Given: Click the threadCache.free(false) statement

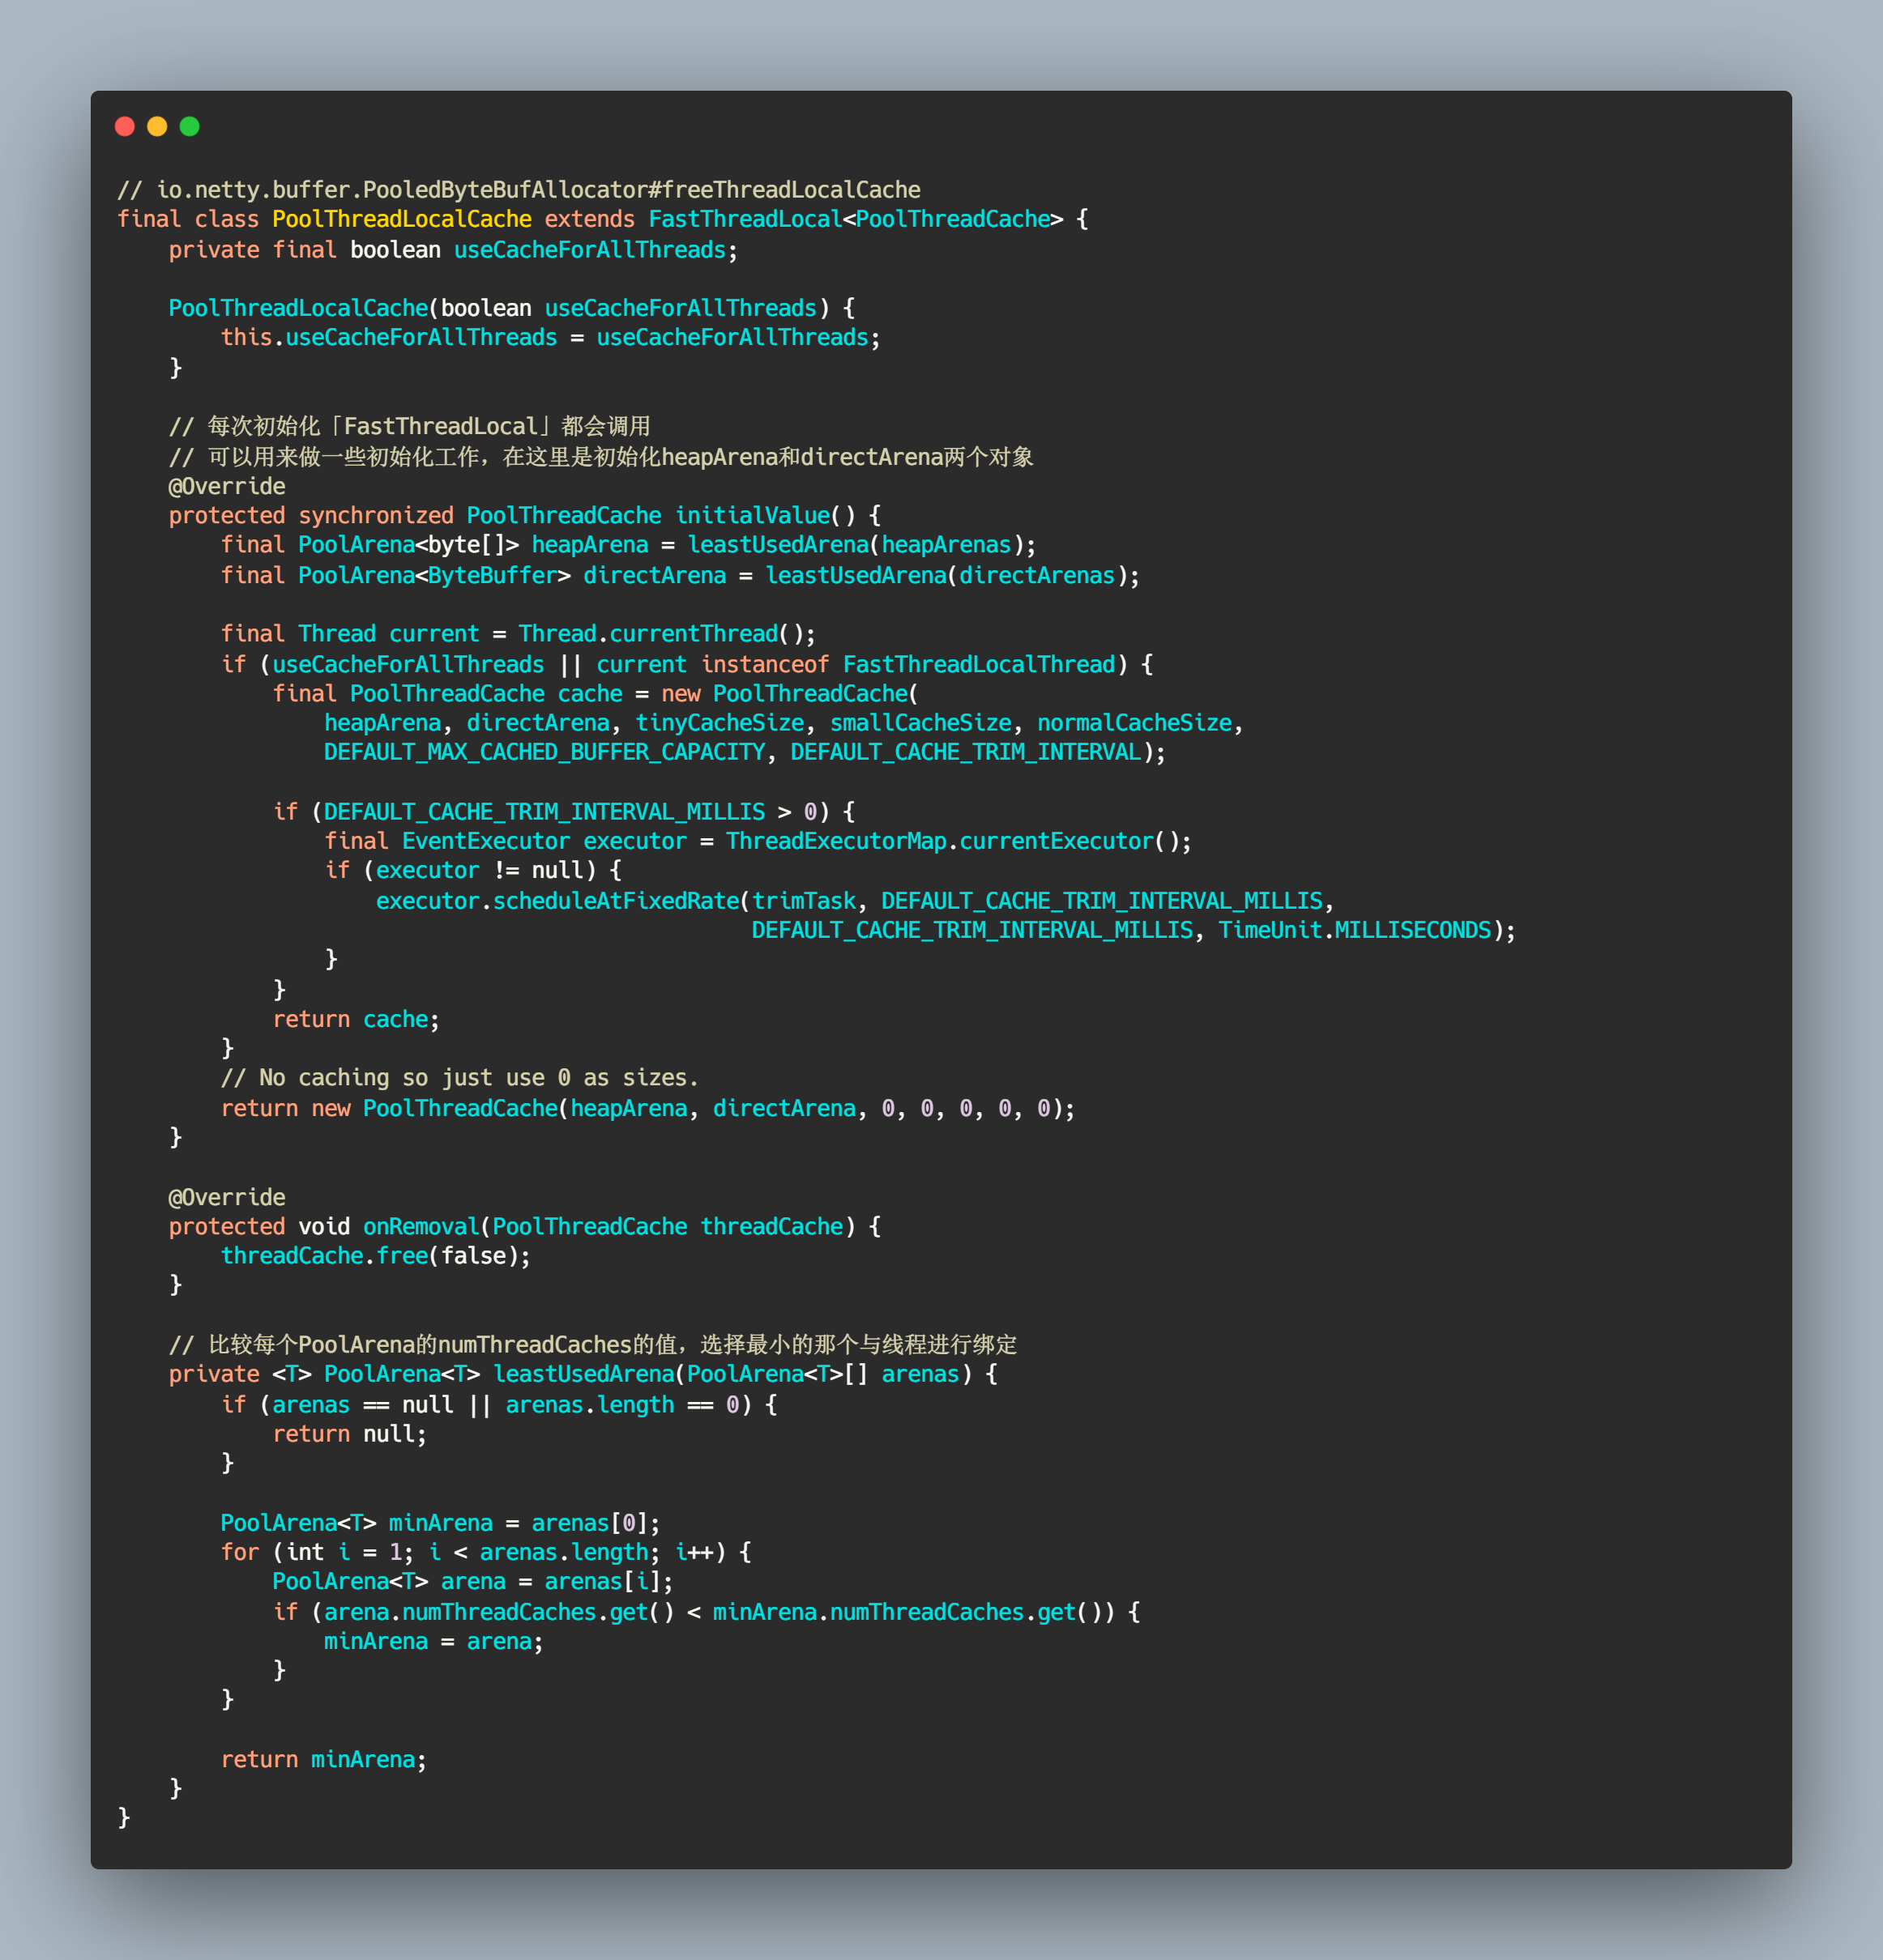Looking at the screenshot, I should (375, 1255).
